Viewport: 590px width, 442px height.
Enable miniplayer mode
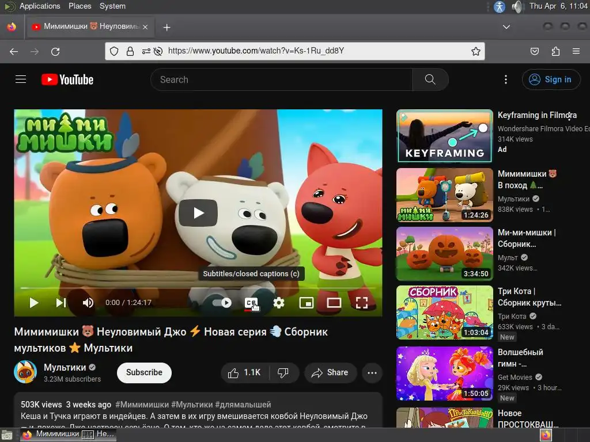point(307,303)
